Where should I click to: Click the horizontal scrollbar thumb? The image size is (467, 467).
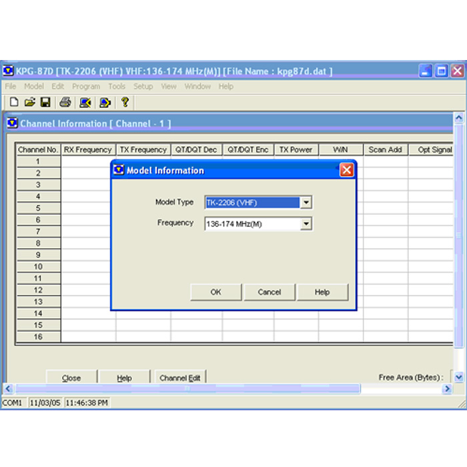click(187, 388)
